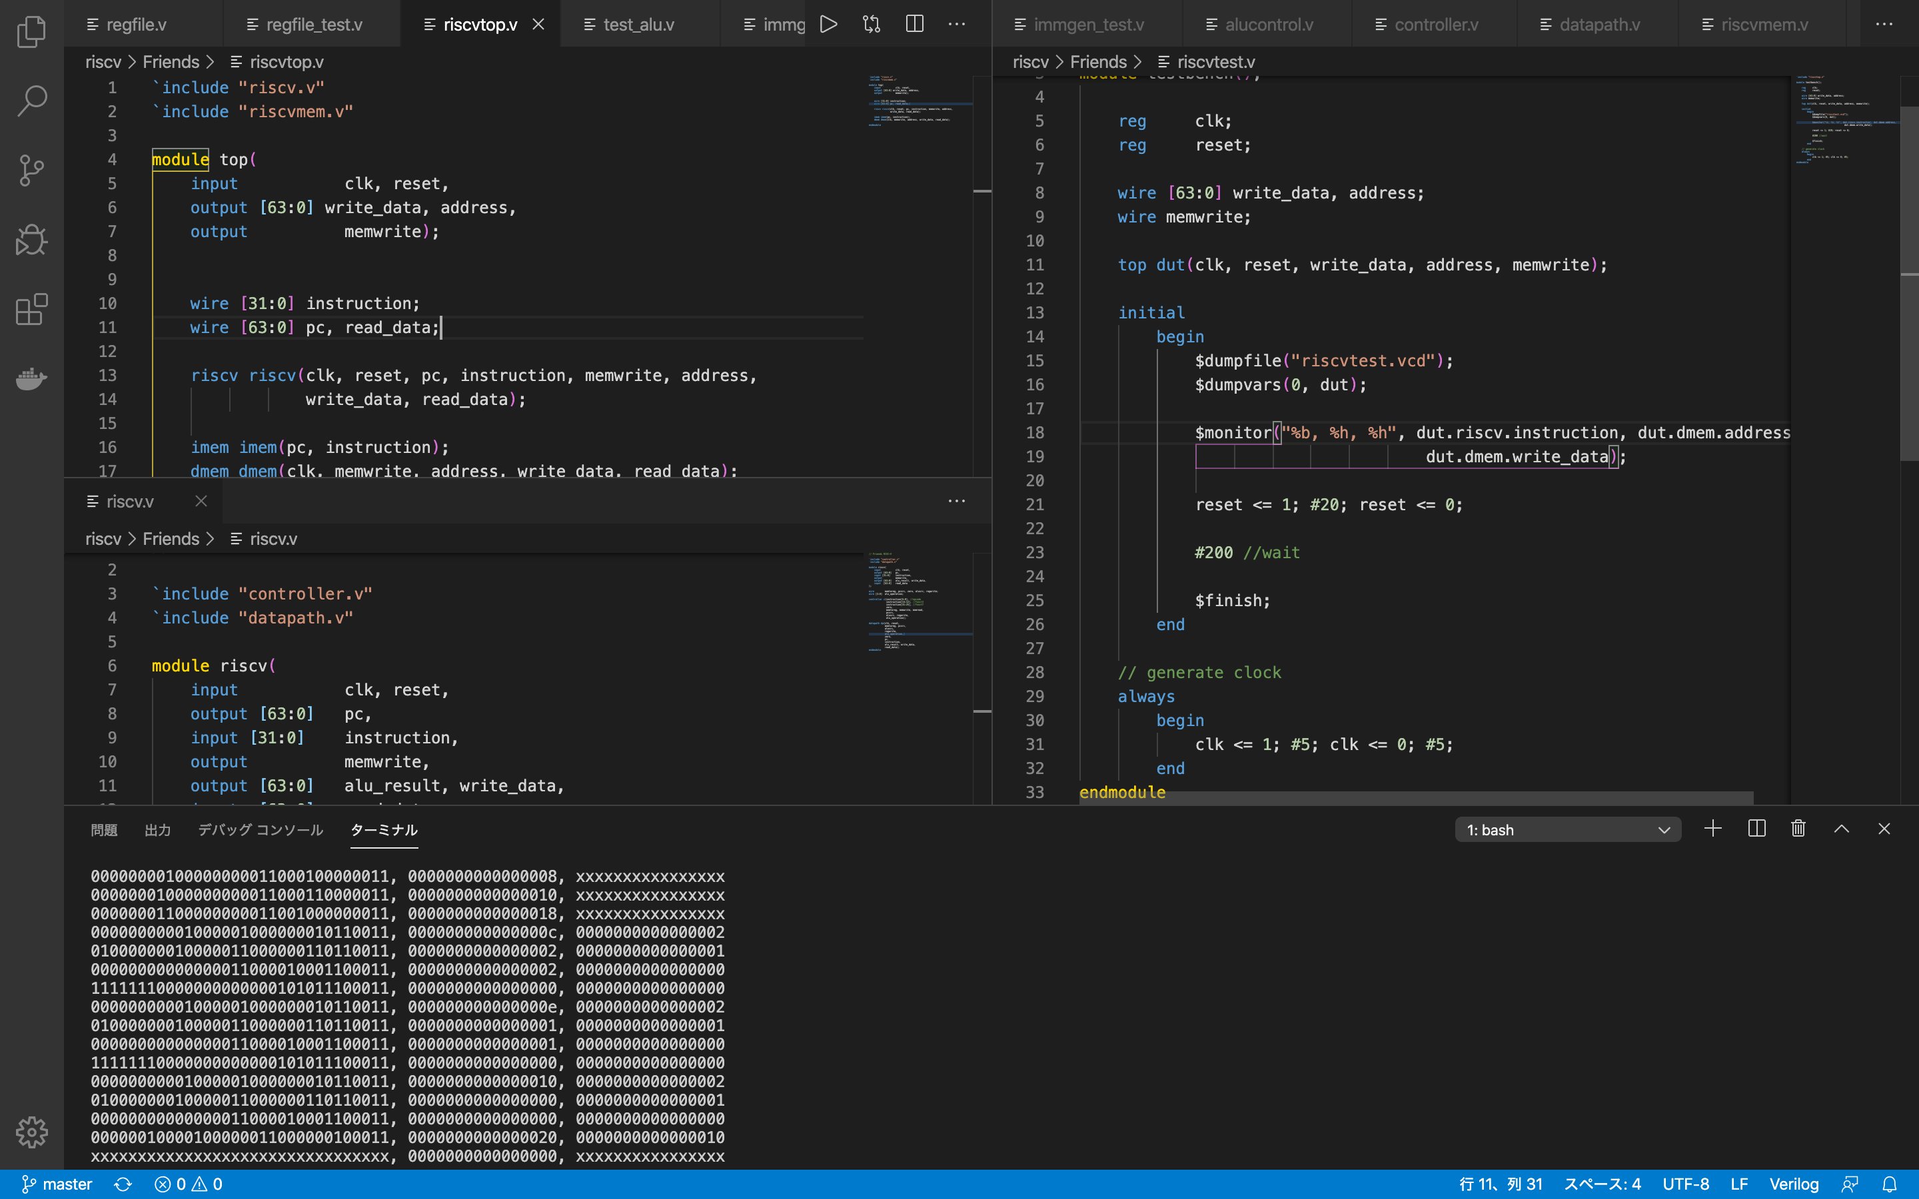The image size is (1919, 1199).
Task: Open the Explorer view in activity bar
Action: [x=32, y=32]
